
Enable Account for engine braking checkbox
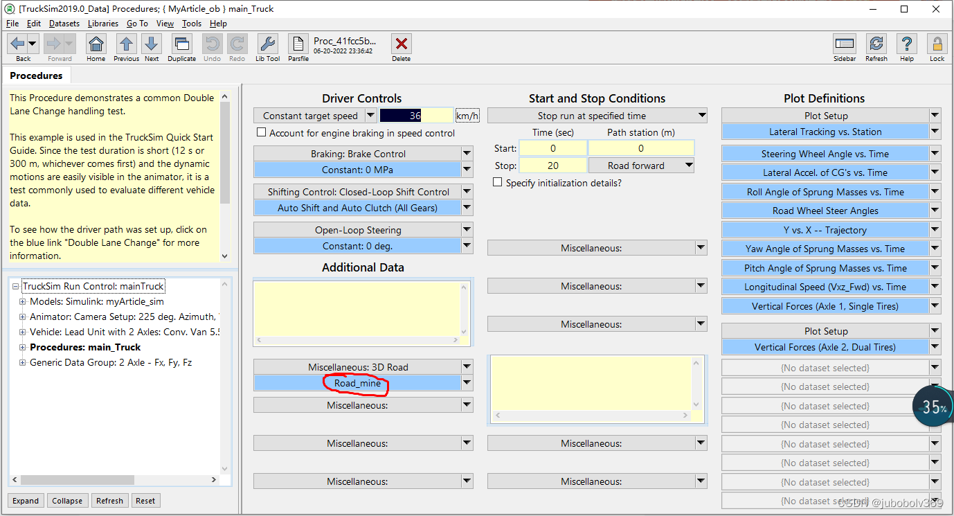[261, 132]
